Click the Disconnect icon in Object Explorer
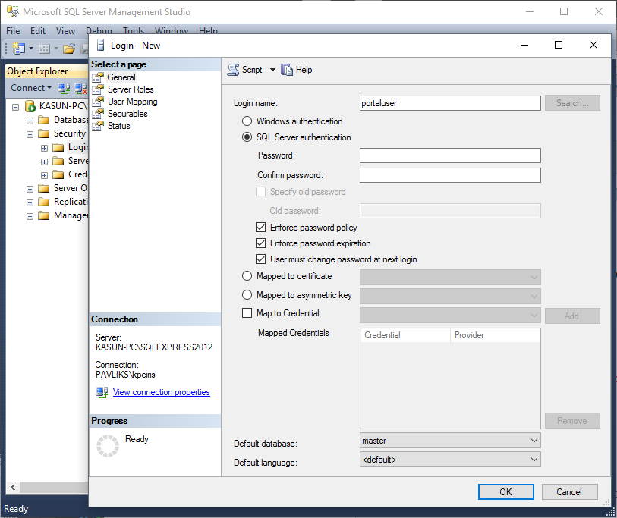Screen dimensions: 617x518 point(80,88)
